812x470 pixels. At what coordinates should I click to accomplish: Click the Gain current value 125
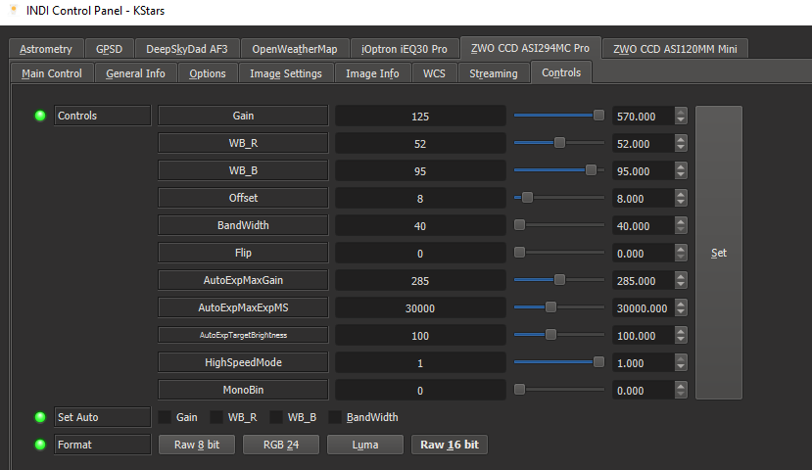(420, 116)
